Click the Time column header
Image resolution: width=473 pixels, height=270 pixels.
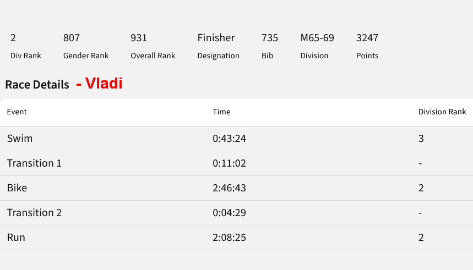click(221, 112)
